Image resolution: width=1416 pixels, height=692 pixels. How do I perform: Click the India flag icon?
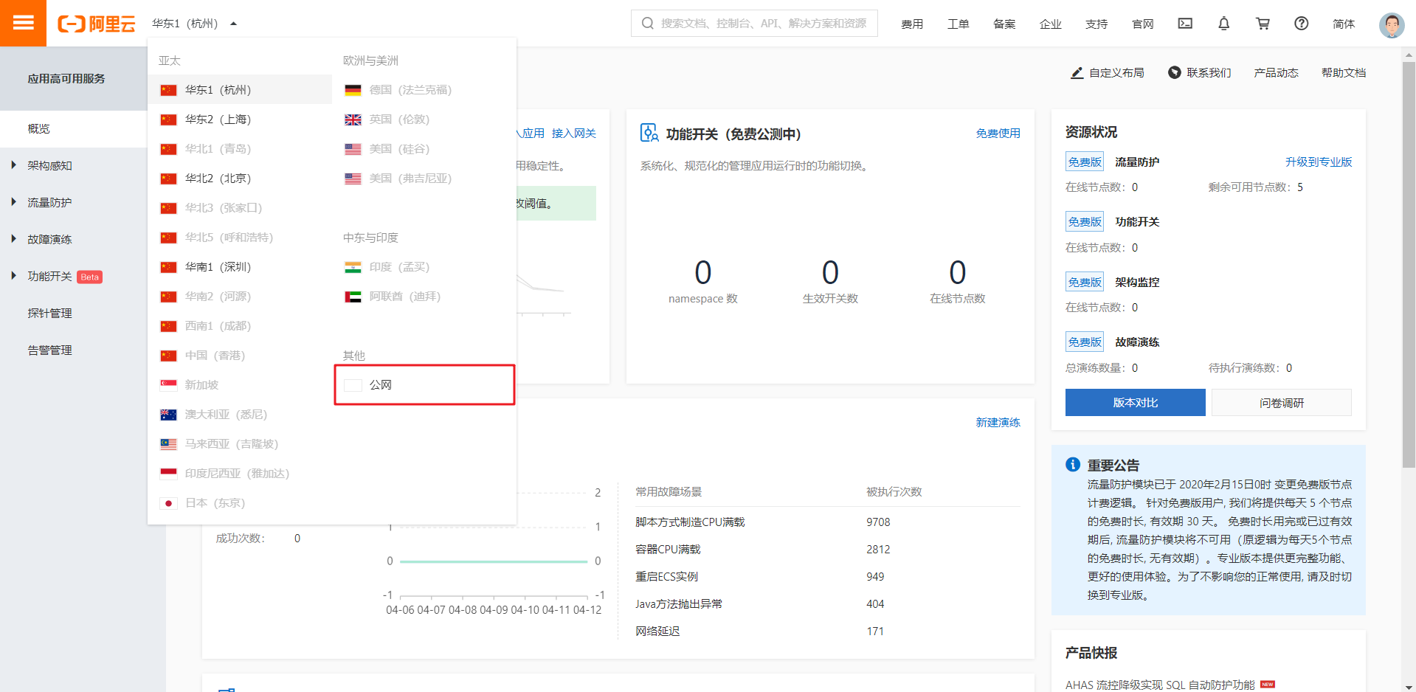[x=353, y=267]
